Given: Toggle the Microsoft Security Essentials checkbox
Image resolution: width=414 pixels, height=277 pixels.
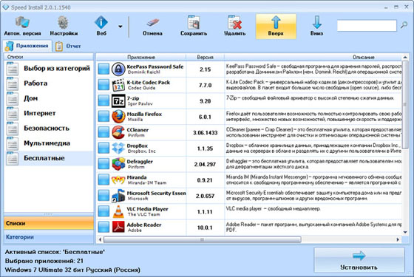Looking at the screenshot, I should 103,196.
